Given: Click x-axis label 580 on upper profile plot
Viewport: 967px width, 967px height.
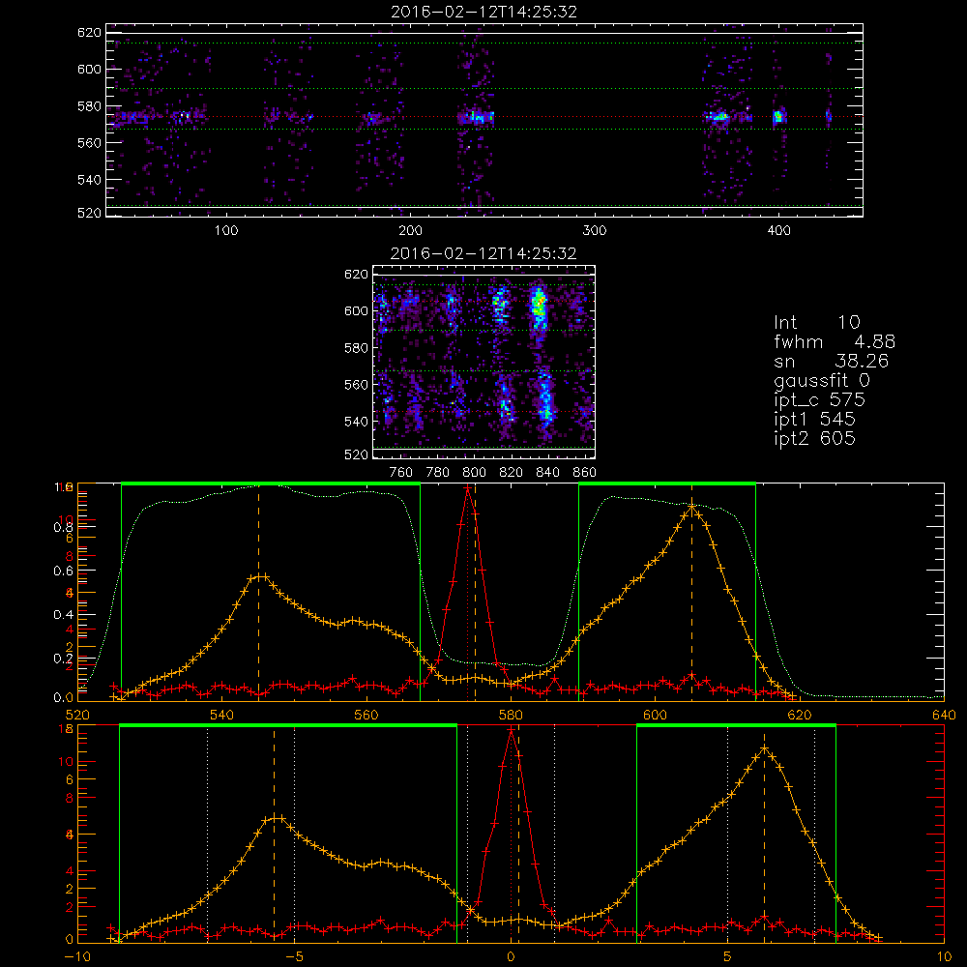Looking at the screenshot, I should pos(511,716).
